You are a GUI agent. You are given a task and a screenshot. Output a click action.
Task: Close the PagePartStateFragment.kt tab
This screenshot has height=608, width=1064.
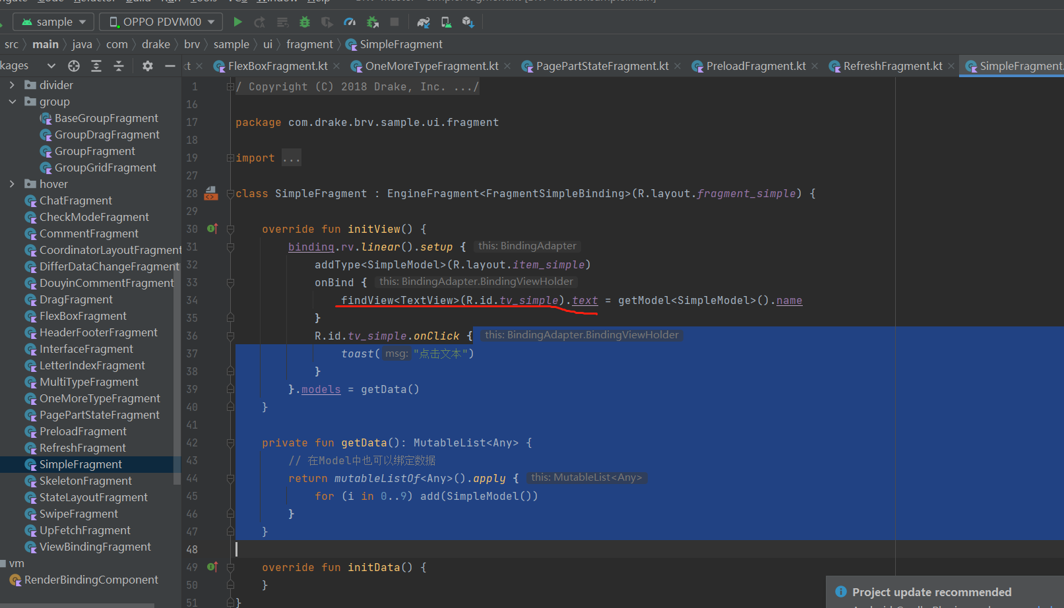pos(677,66)
